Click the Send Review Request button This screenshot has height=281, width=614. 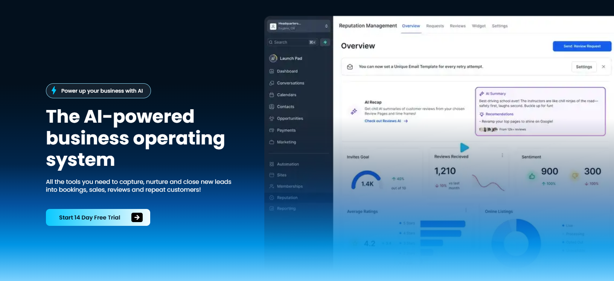pos(582,46)
